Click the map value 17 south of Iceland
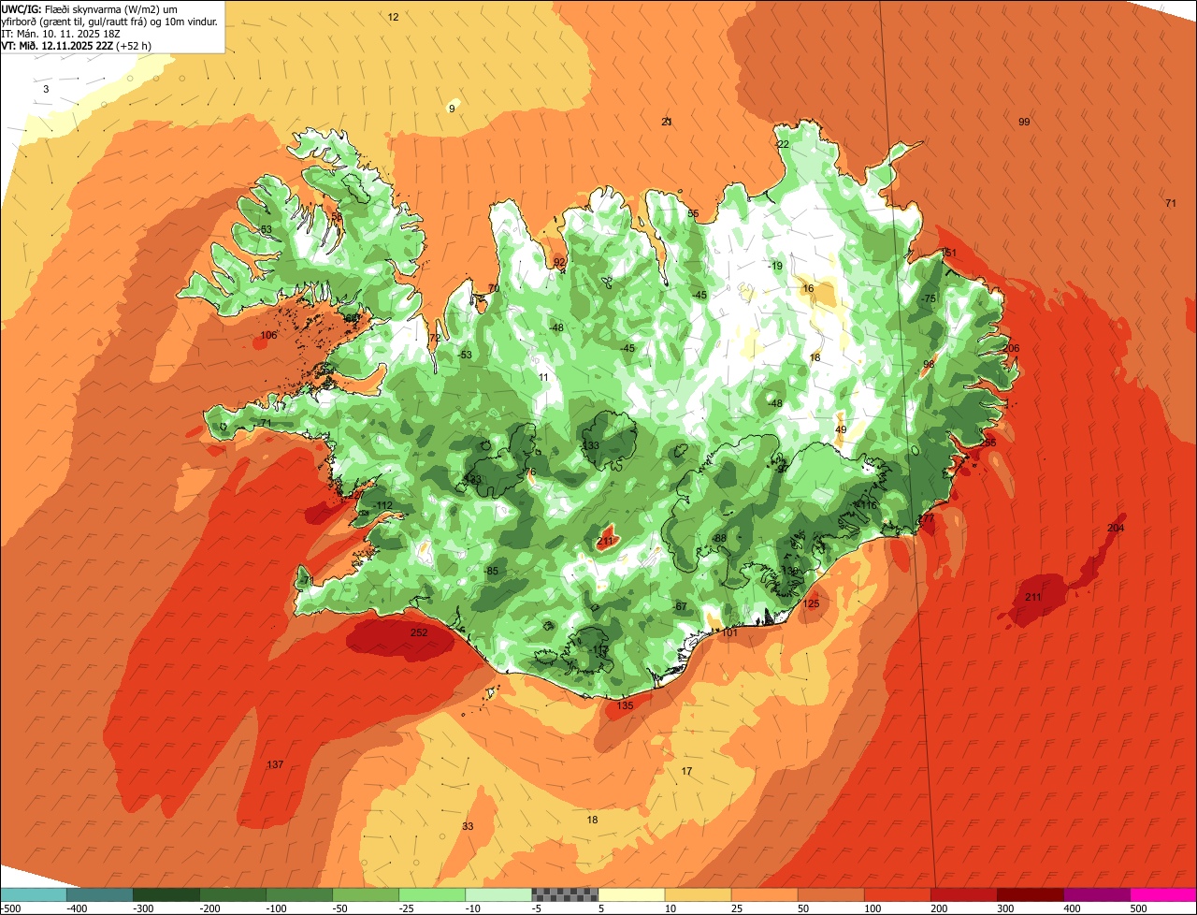Screen dimensions: 1197x915 [686, 771]
